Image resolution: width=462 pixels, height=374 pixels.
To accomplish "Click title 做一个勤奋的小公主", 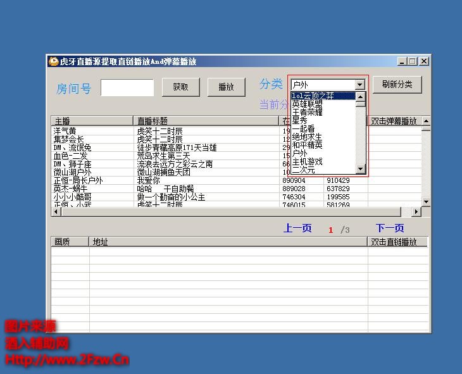I will pyautogui.click(x=171, y=197).
